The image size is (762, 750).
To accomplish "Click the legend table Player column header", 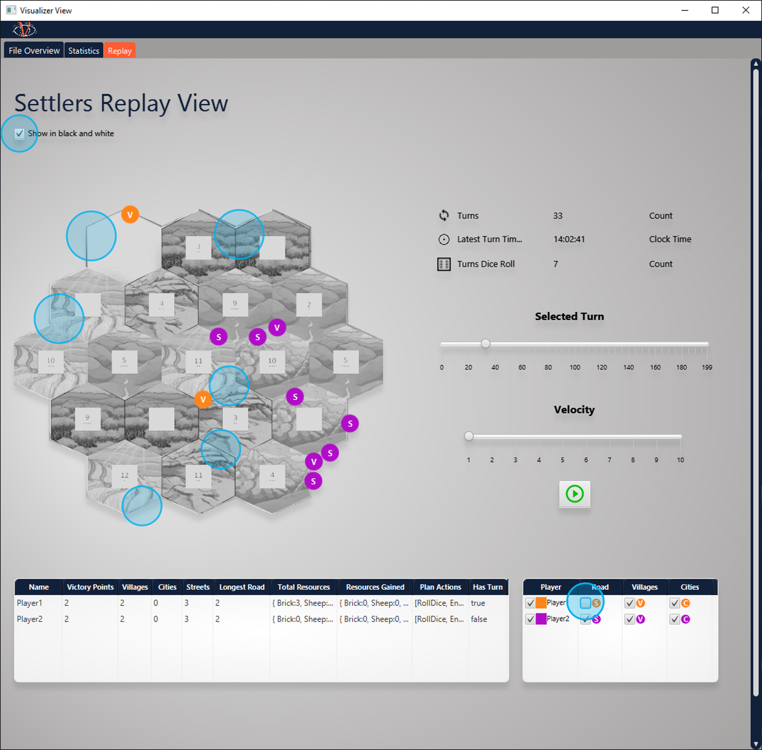I will 550,587.
